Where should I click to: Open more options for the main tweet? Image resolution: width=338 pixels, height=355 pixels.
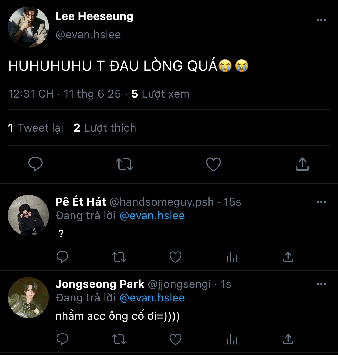321,20
